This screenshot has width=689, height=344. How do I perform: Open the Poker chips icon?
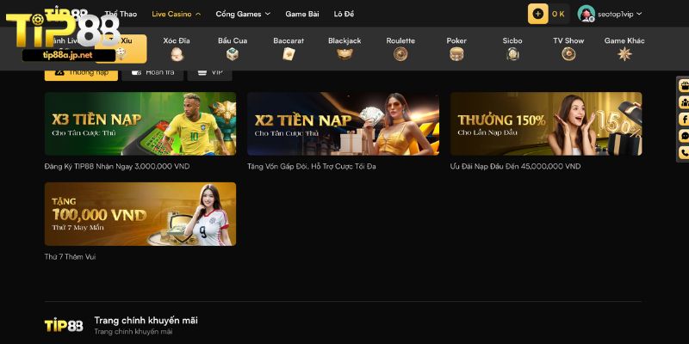pyautogui.click(x=456, y=54)
